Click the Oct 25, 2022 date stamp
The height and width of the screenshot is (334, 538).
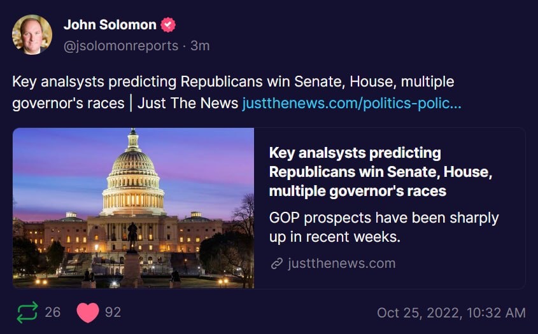(x=451, y=312)
